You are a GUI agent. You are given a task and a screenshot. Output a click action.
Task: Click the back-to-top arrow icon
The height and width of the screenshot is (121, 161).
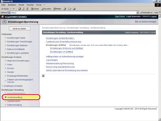coord(43,76)
